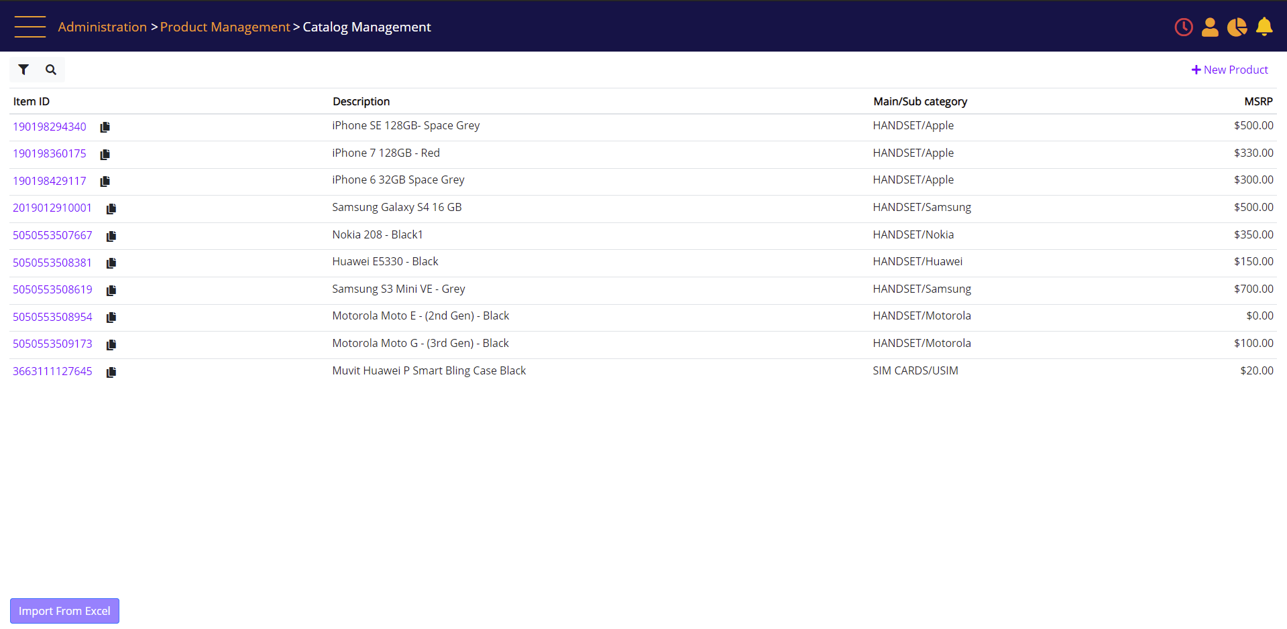Open item ID 5050553507667
The width and height of the screenshot is (1287, 629).
52,235
